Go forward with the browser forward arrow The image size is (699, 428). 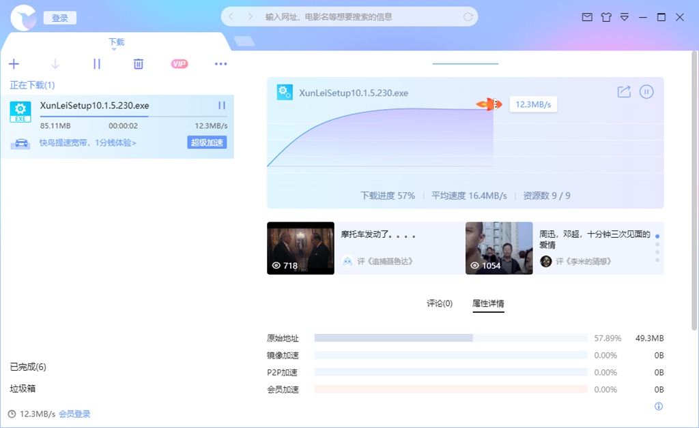(x=250, y=17)
